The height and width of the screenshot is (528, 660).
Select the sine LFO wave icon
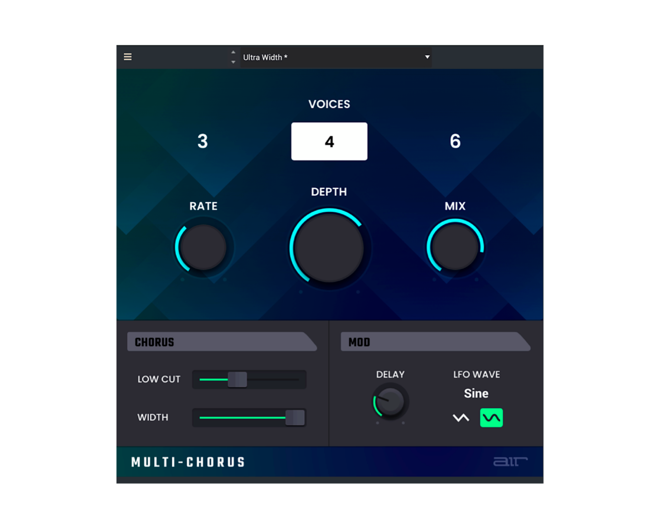click(x=491, y=418)
